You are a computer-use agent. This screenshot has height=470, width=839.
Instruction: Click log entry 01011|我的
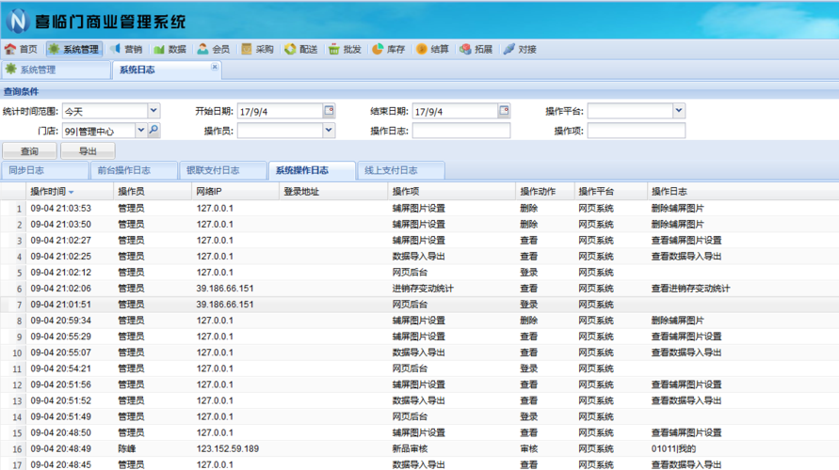point(673,448)
